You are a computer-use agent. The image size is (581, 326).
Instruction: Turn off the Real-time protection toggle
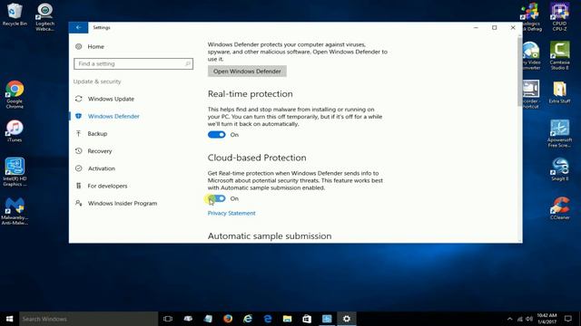pyautogui.click(x=216, y=135)
